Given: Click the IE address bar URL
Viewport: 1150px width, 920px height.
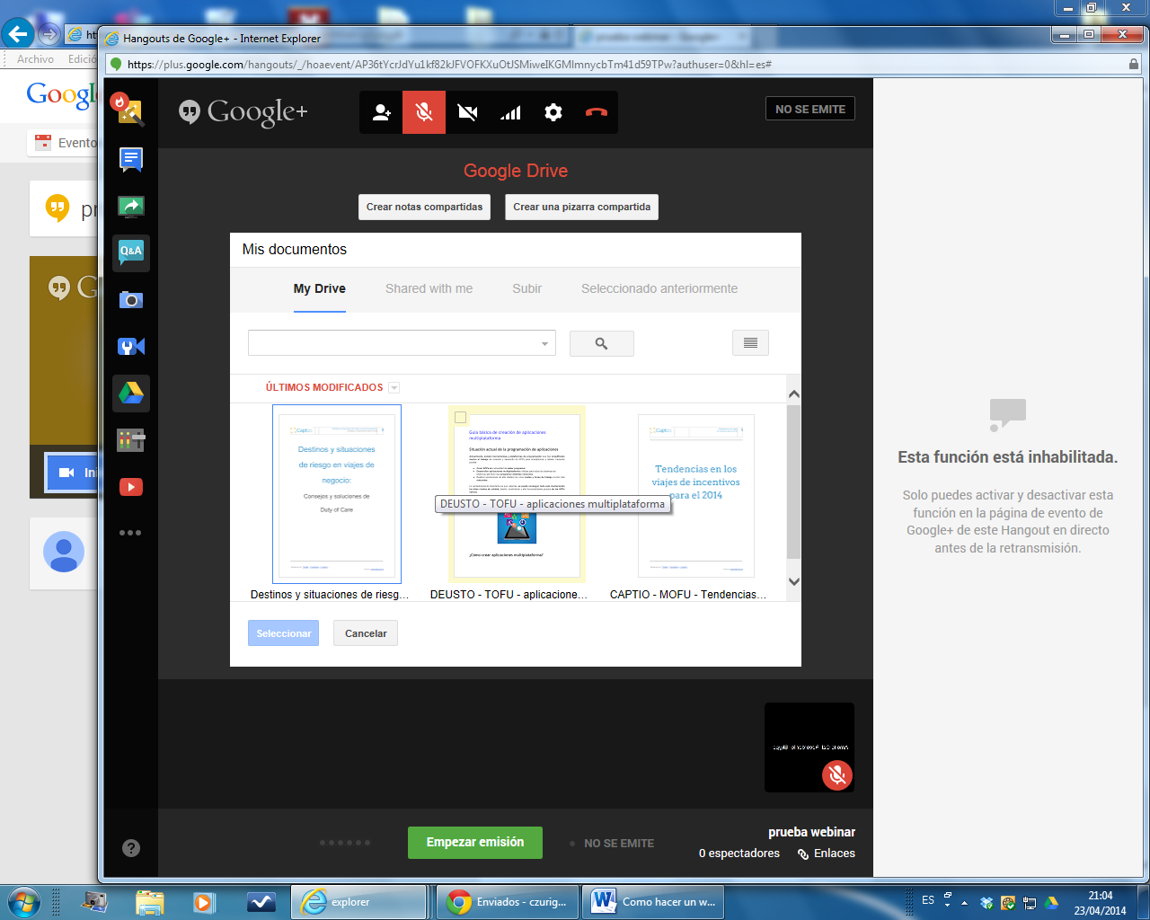Looking at the screenshot, I should pyautogui.click(x=449, y=65).
